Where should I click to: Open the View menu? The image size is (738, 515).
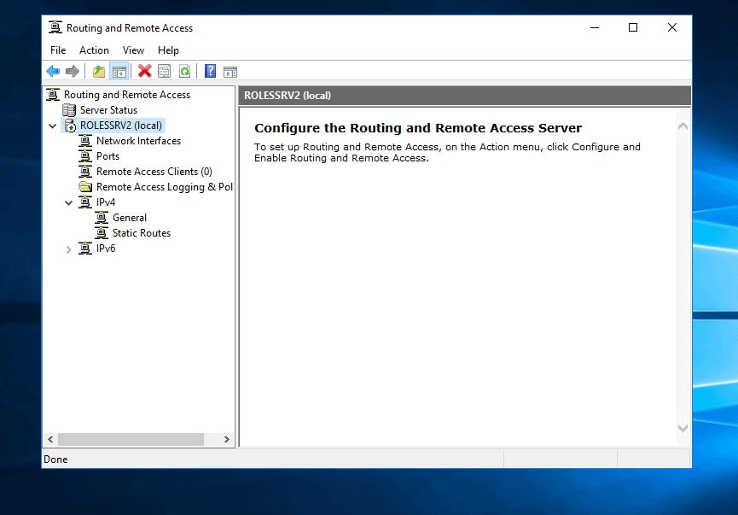(x=133, y=50)
